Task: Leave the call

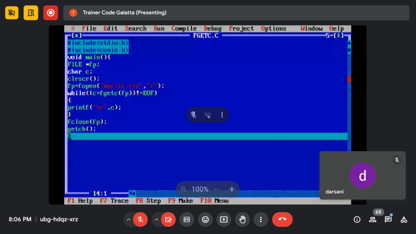Action: pyautogui.click(x=282, y=219)
